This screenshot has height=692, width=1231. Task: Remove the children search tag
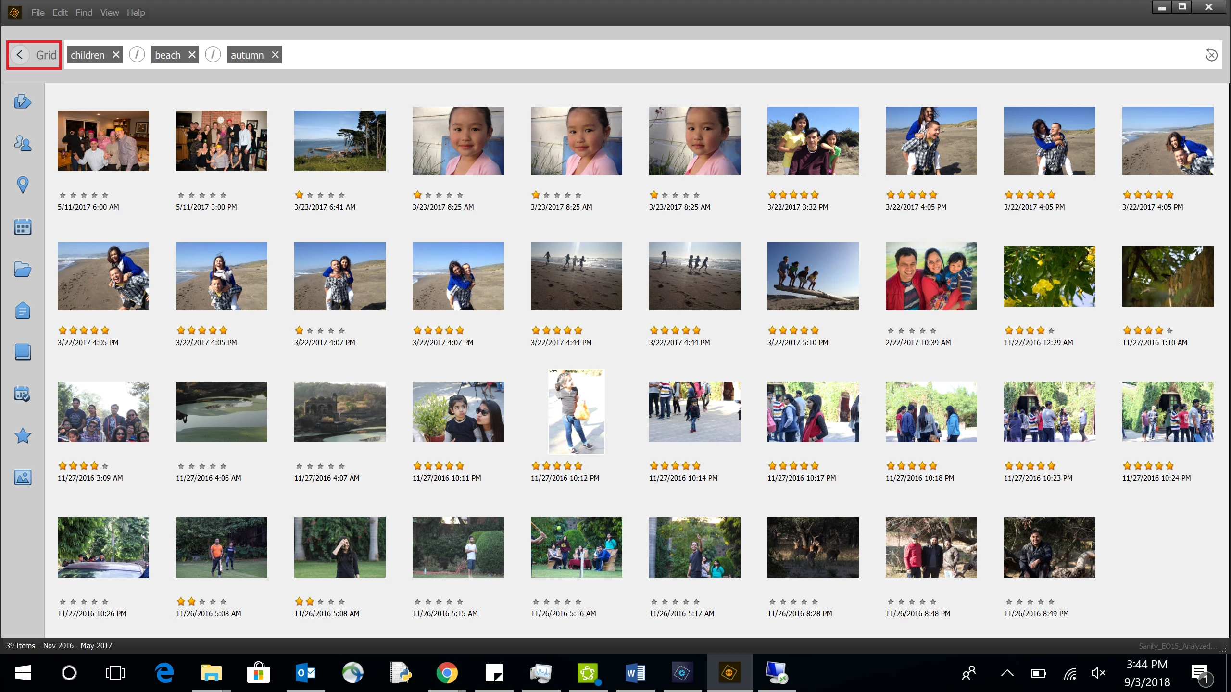(x=116, y=55)
